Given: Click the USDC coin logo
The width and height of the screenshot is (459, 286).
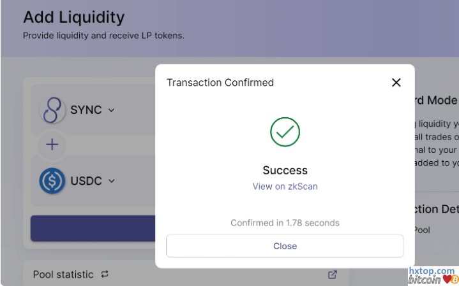Looking at the screenshot, I should coord(52,181).
